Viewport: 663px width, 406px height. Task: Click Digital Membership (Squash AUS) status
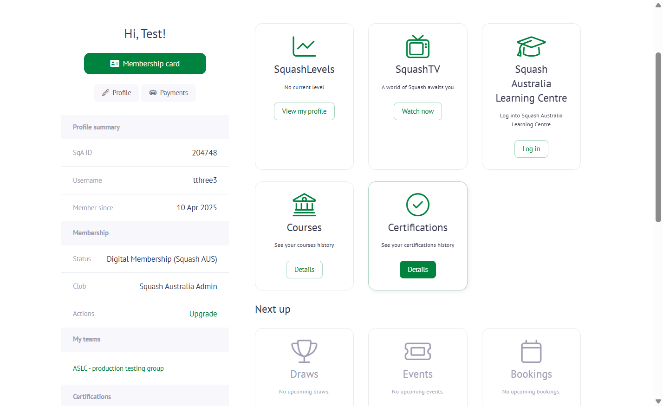pyautogui.click(x=162, y=259)
